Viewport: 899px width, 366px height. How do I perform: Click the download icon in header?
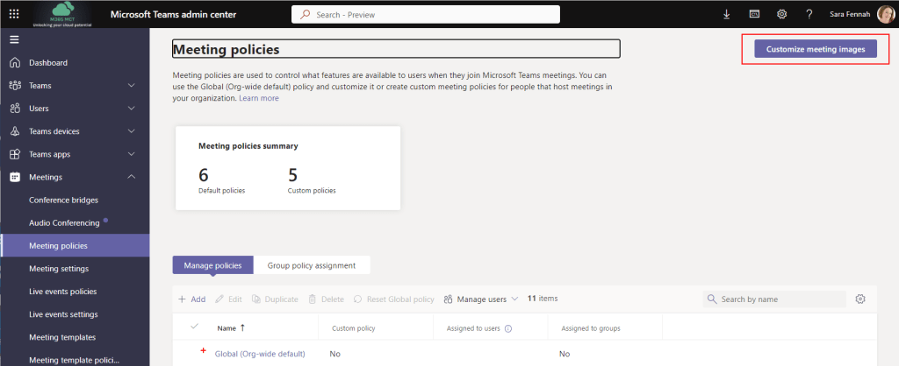726,14
